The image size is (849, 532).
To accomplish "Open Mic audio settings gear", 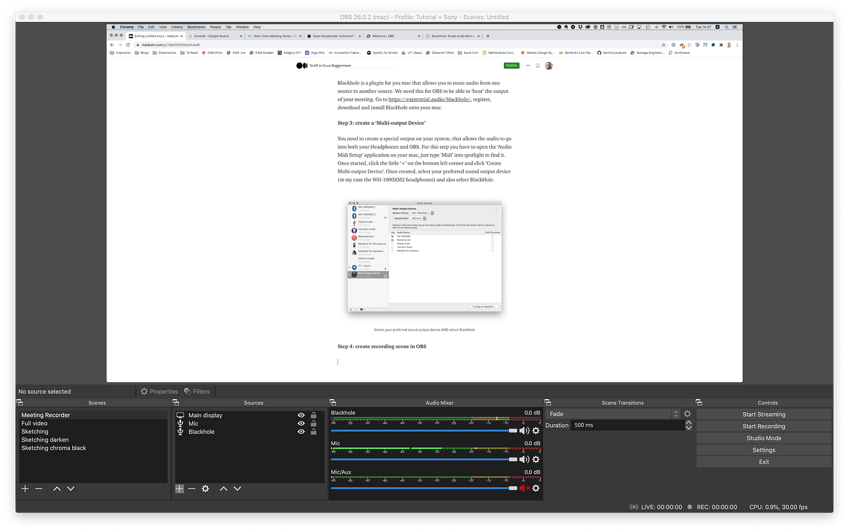I will (x=535, y=459).
